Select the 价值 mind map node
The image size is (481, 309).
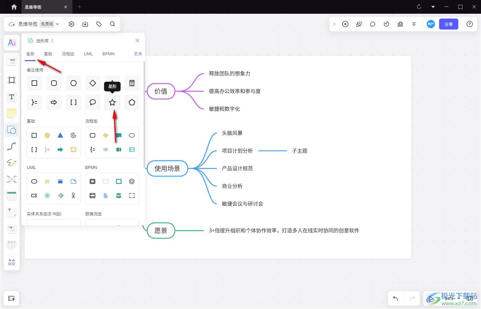(161, 91)
